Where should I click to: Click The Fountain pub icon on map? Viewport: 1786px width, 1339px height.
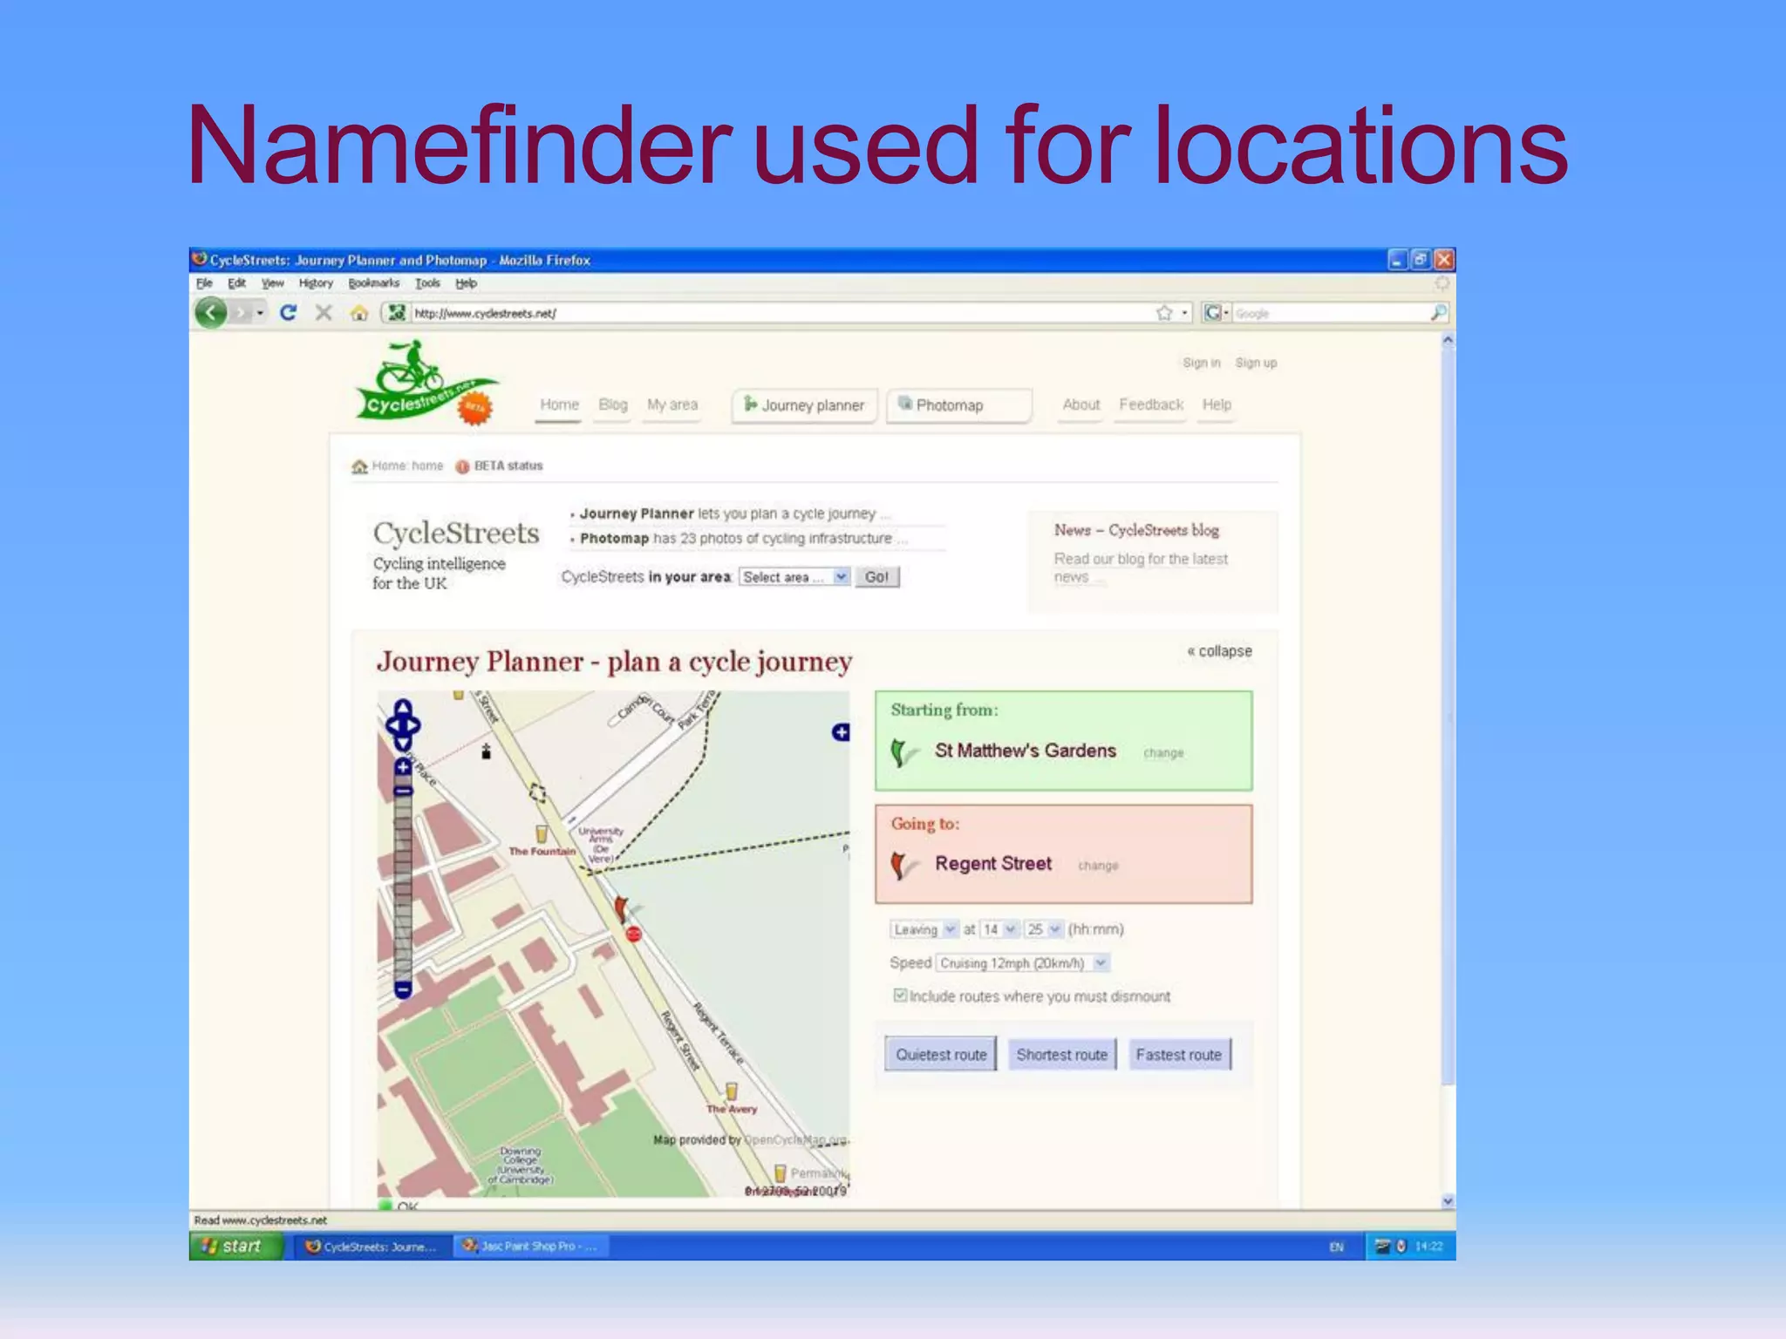click(x=542, y=834)
